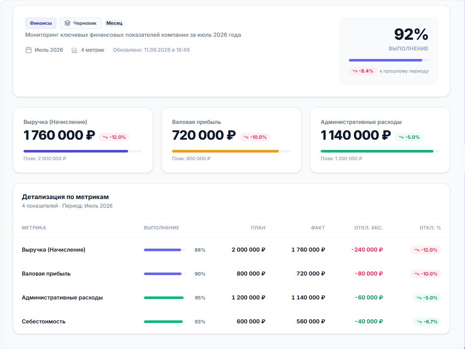Image resolution: width=465 pixels, height=349 pixels.
Task: Click the Себестоимость row progress bar
Action: (x=165, y=322)
